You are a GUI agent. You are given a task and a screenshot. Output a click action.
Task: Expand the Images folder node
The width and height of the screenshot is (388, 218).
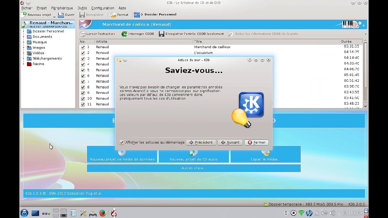coord(24,48)
